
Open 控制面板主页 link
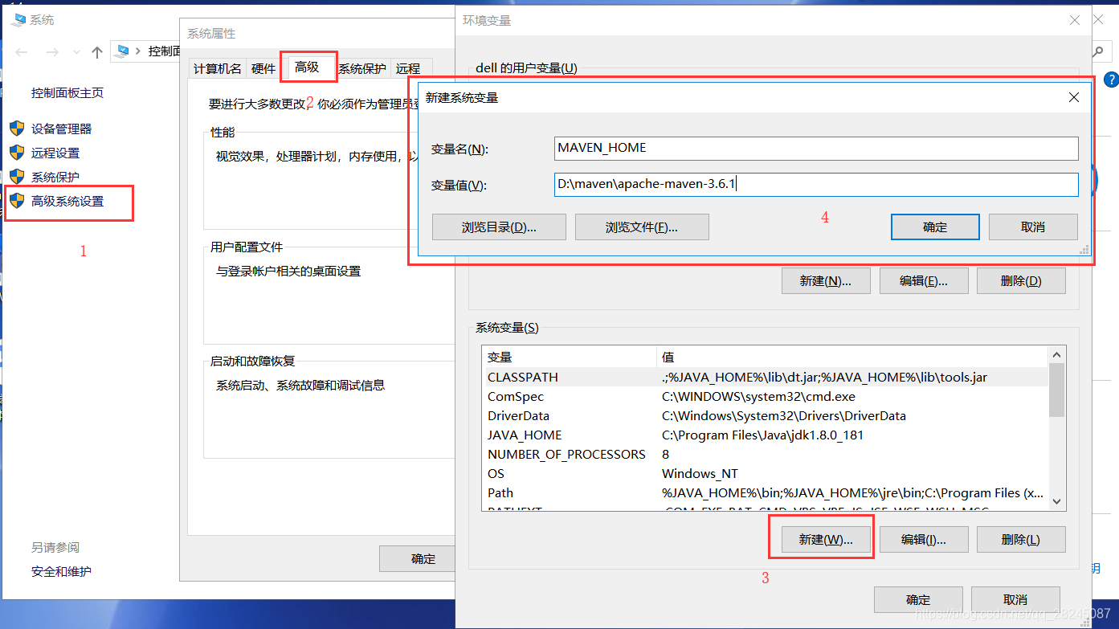(67, 92)
